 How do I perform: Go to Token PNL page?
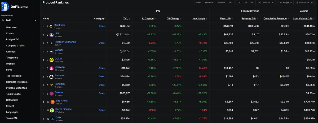pyautogui.click(x=12, y=118)
